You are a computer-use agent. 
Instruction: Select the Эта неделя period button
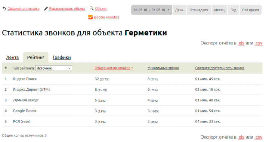[199, 10]
